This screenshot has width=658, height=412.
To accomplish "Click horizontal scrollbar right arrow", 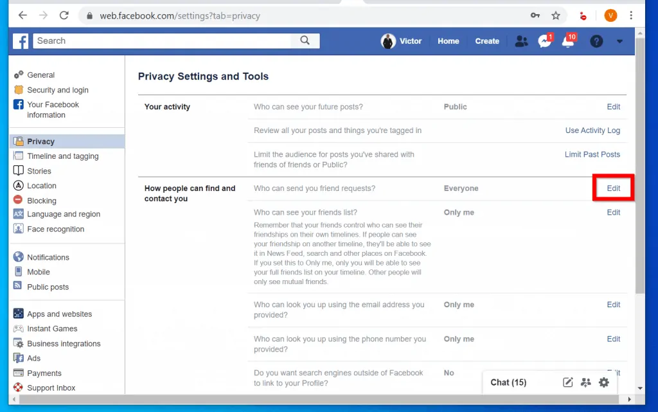I will (629, 399).
